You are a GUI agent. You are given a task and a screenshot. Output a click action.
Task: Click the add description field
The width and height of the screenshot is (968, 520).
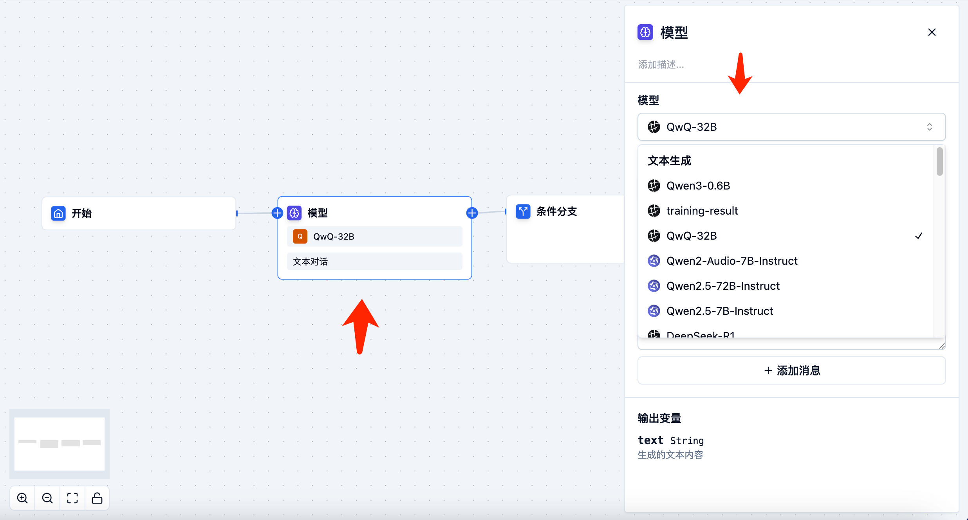click(x=661, y=65)
